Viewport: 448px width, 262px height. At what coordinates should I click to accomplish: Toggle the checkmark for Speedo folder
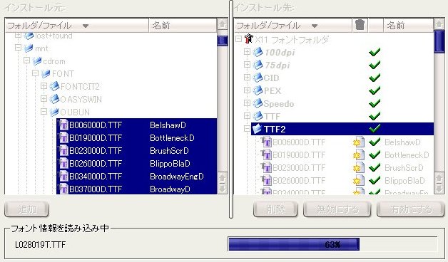click(x=375, y=103)
